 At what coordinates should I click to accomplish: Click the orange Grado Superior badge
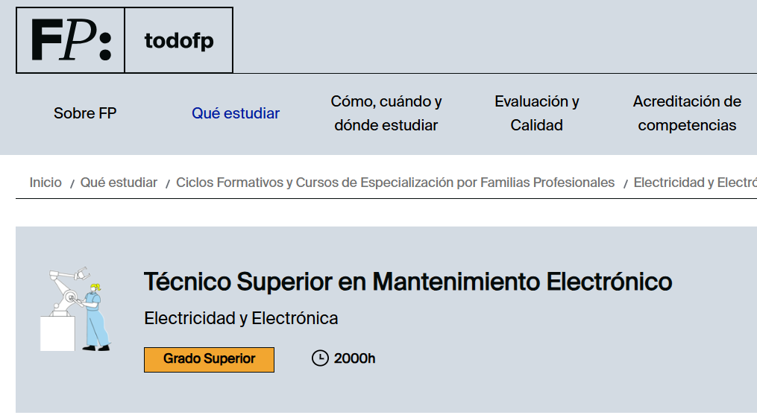(209, 359)
